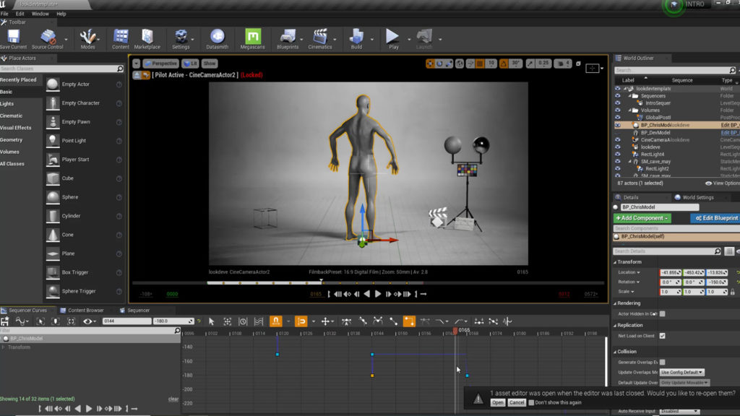Open the Megascans panel from the toolbar
Viewport: 740px width, 416px height.
[253, 38]
